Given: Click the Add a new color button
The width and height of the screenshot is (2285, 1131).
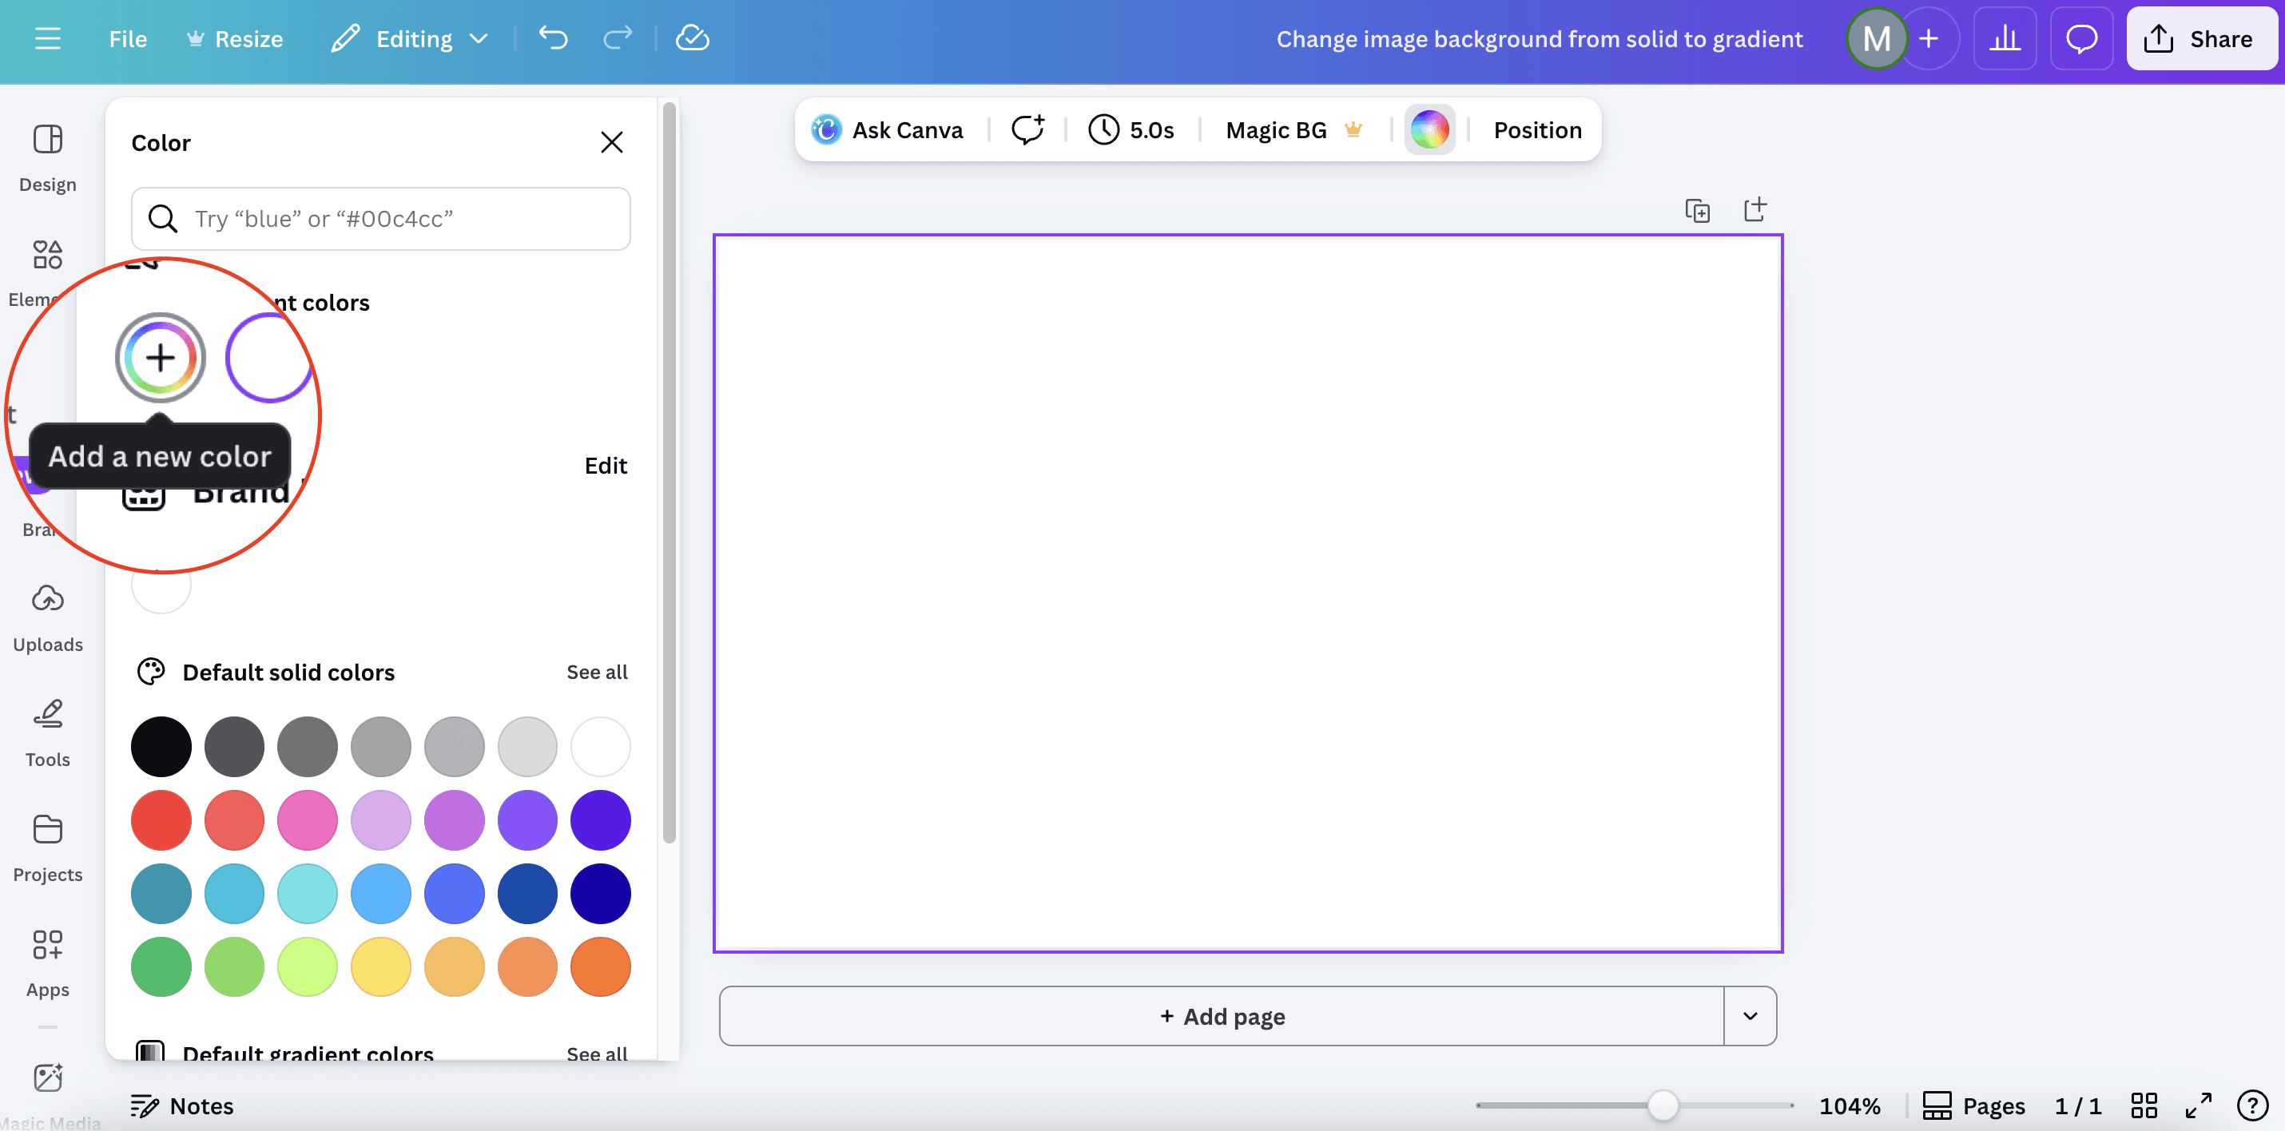Looking at the screenshot, I should 161,358.
